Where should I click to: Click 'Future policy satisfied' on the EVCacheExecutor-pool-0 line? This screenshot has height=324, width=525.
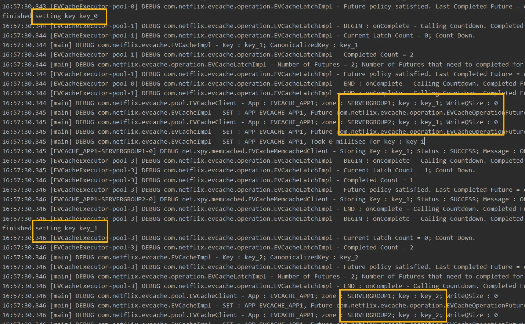pos(385,6)
